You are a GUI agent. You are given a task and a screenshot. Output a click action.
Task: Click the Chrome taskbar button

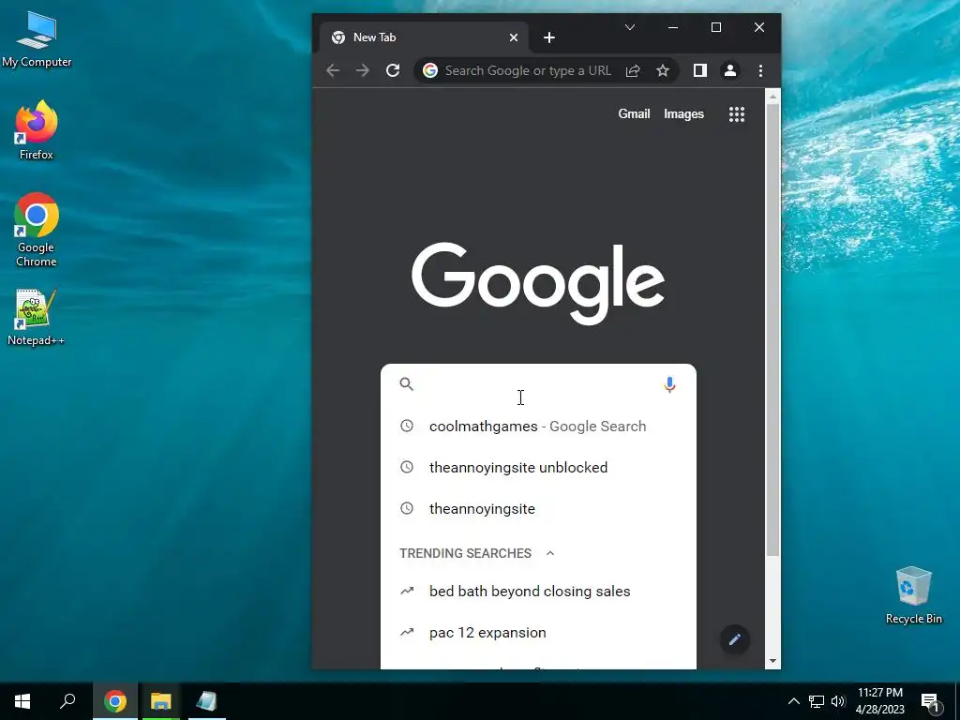point(115,701)
